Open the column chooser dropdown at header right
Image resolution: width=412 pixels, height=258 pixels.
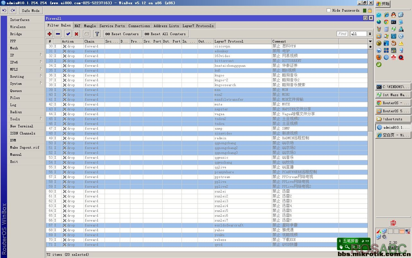pos(370,41)
